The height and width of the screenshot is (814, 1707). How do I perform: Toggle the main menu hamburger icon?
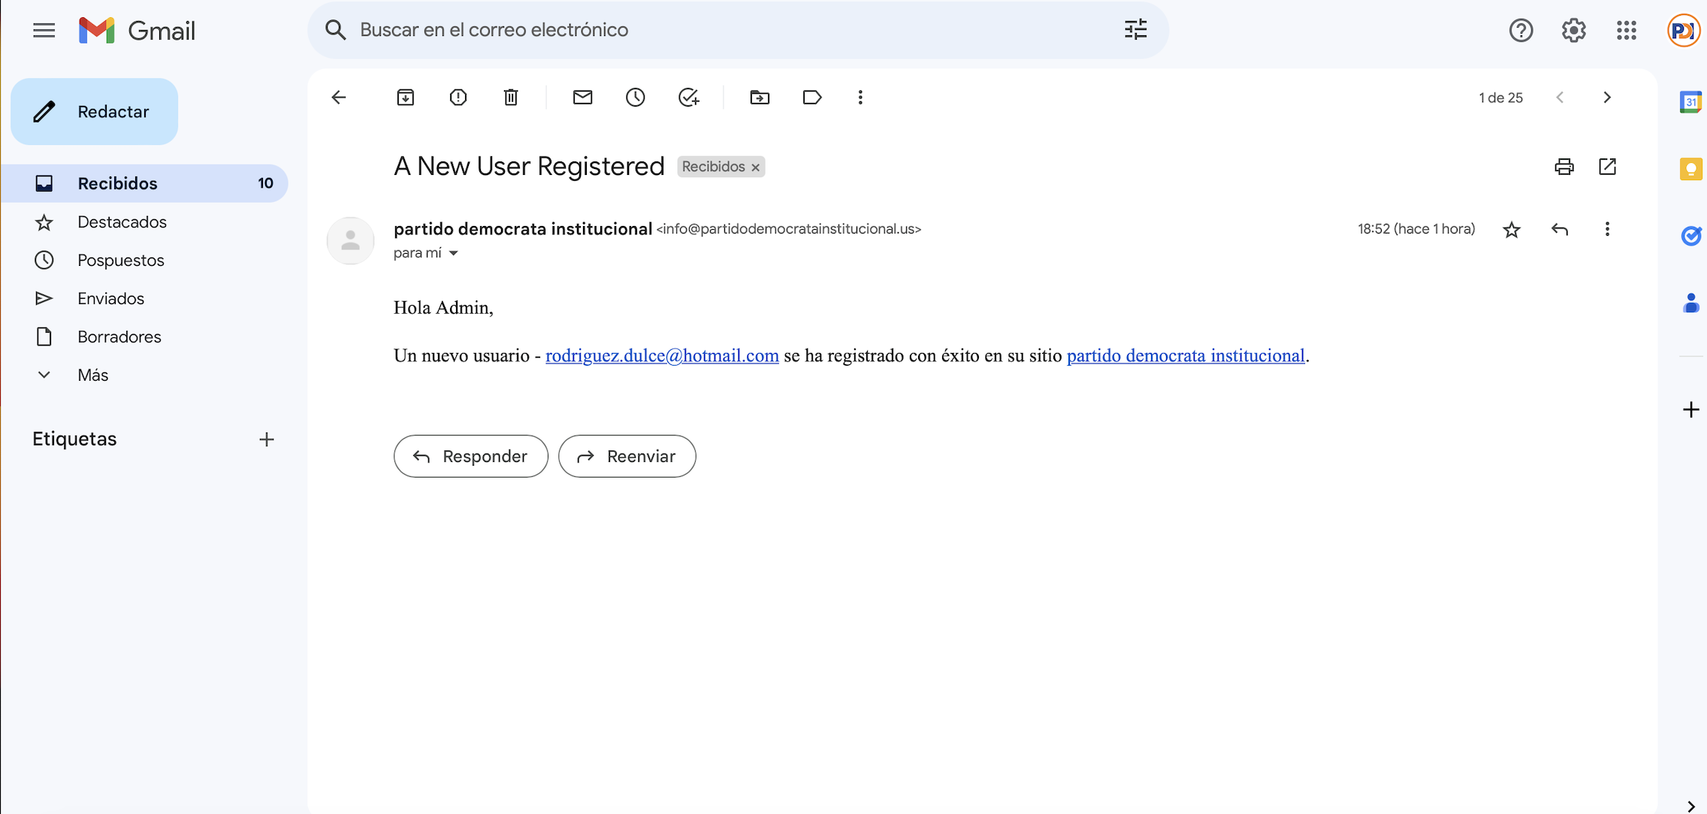pos(44,31)
